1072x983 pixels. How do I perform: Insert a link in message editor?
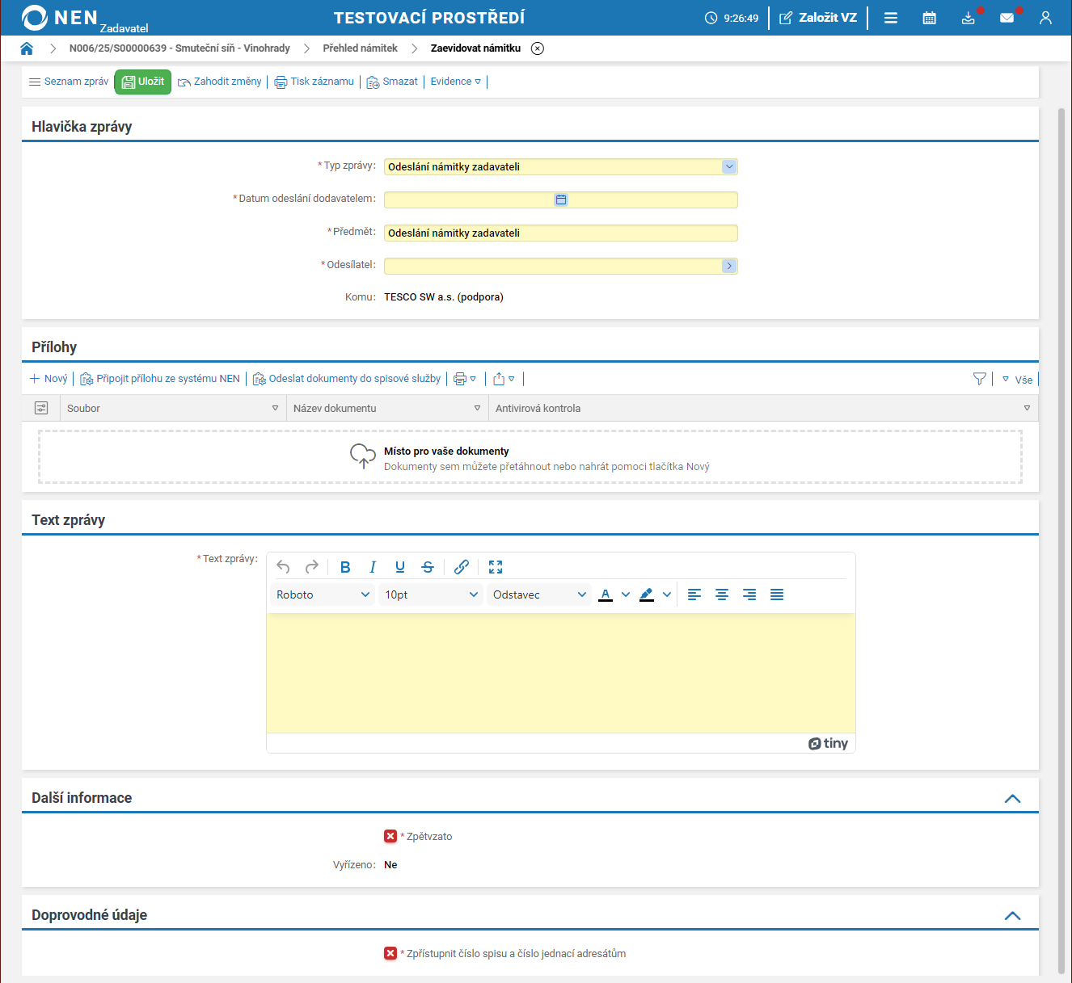tap(462, 567)
